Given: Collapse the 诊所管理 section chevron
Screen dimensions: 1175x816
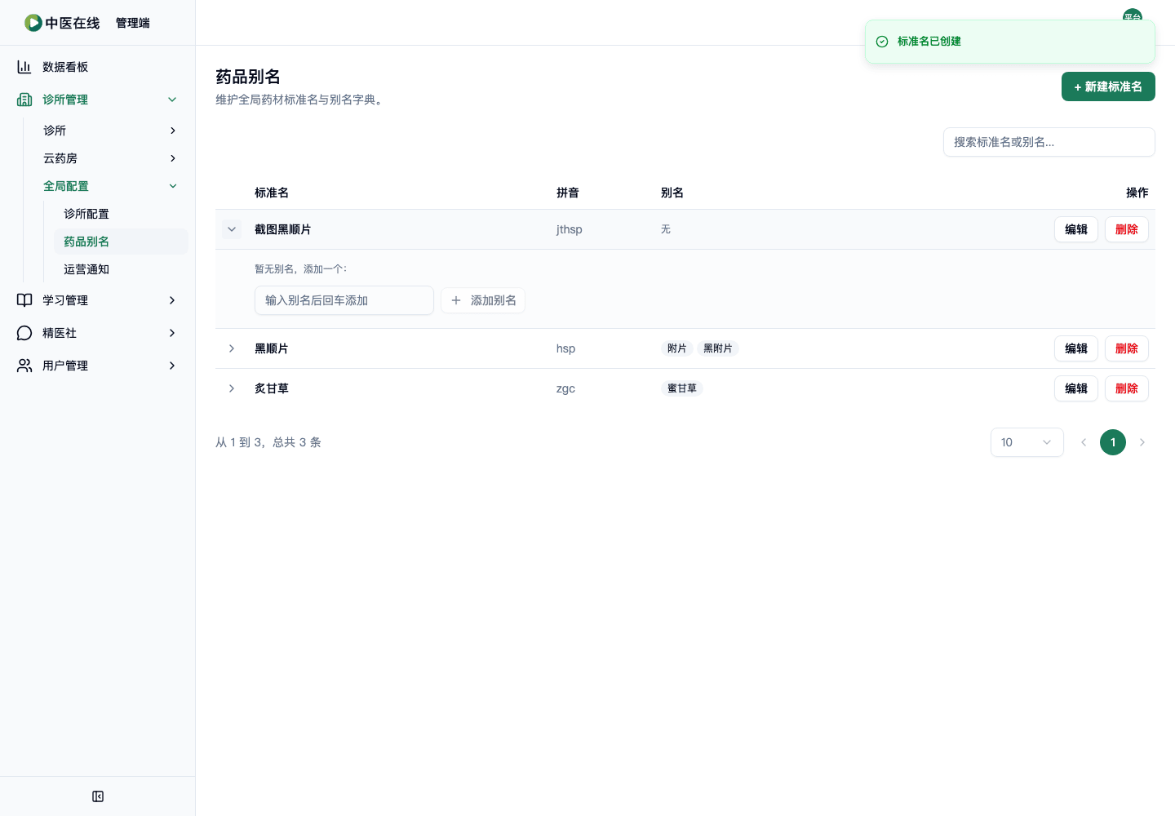Looking at the screenshot, I should [172, 100].
